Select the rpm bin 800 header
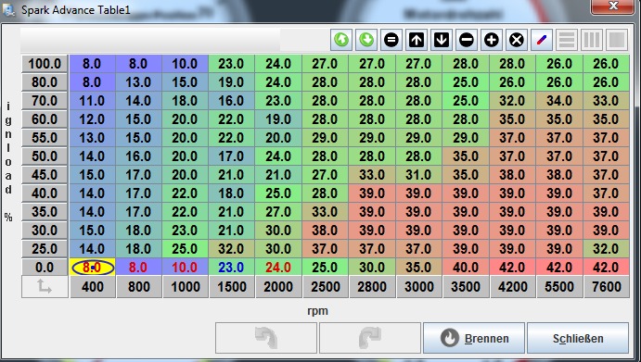 pyautogui.click(x=139, y=286)
